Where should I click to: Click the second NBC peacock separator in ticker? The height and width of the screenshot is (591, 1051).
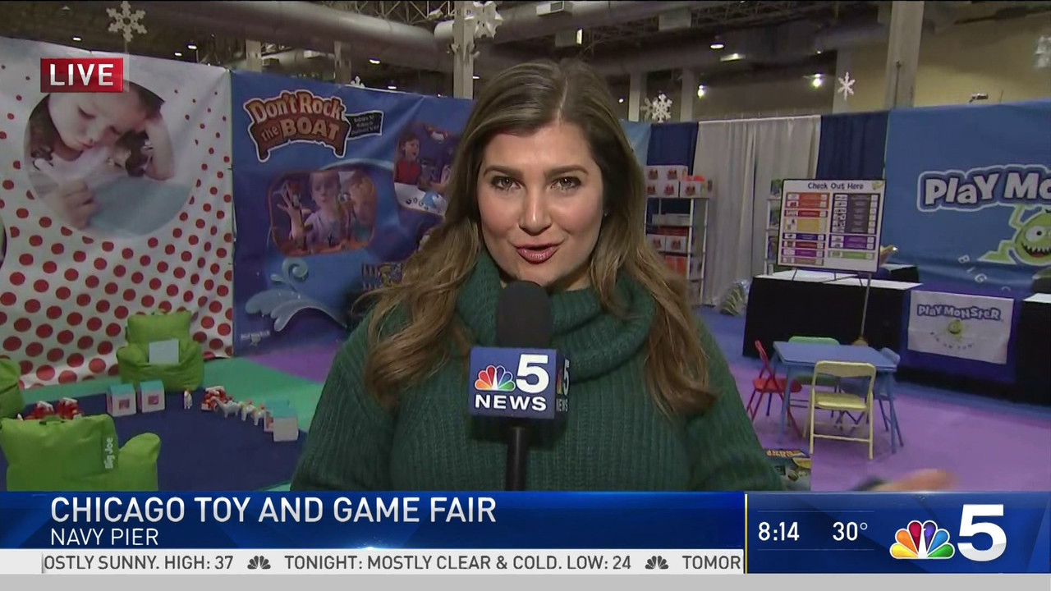pyautogui.click(x=656, y=563)
